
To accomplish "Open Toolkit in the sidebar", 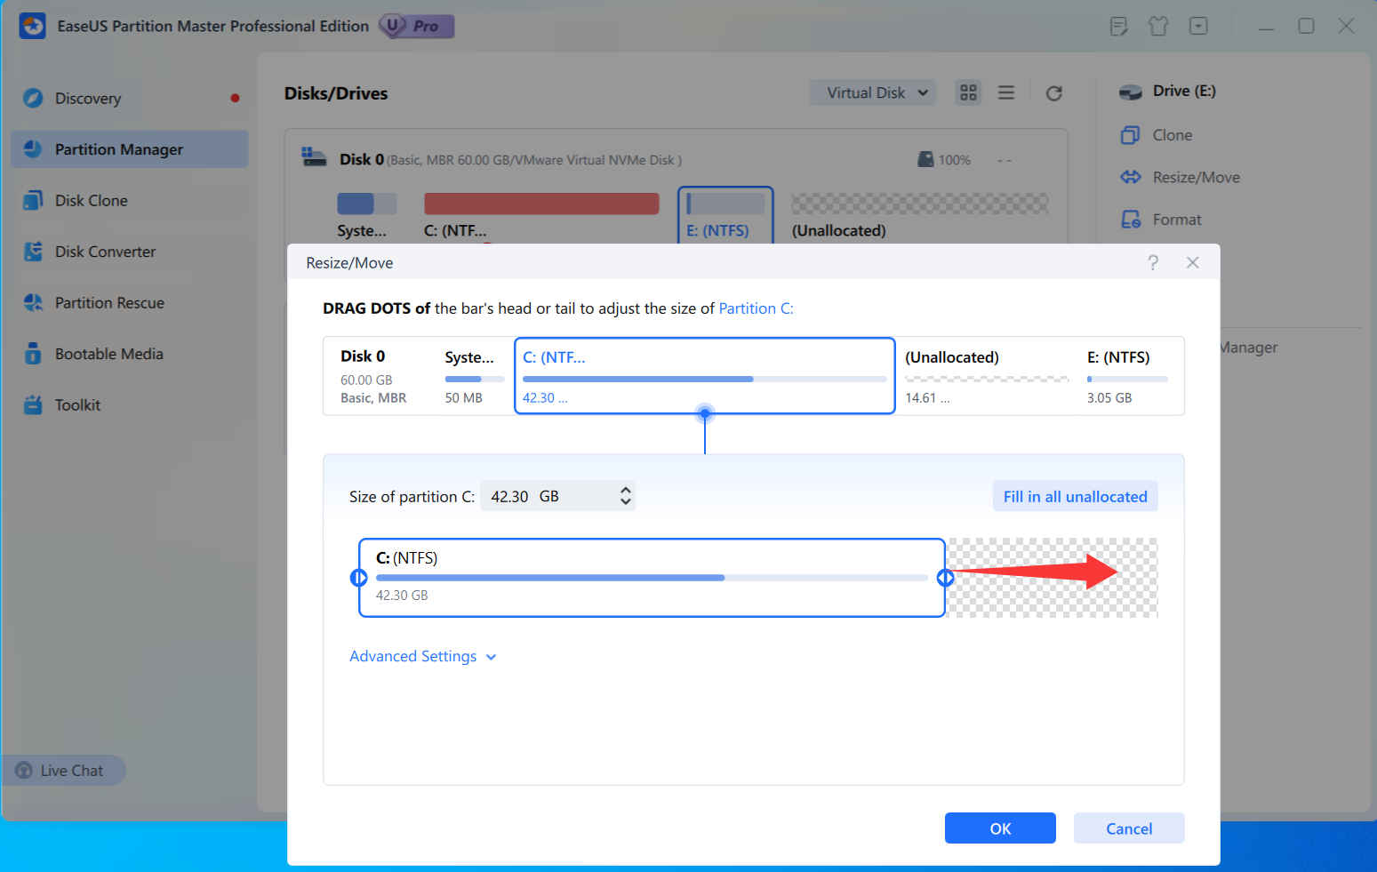I will [x=130, y=405].
